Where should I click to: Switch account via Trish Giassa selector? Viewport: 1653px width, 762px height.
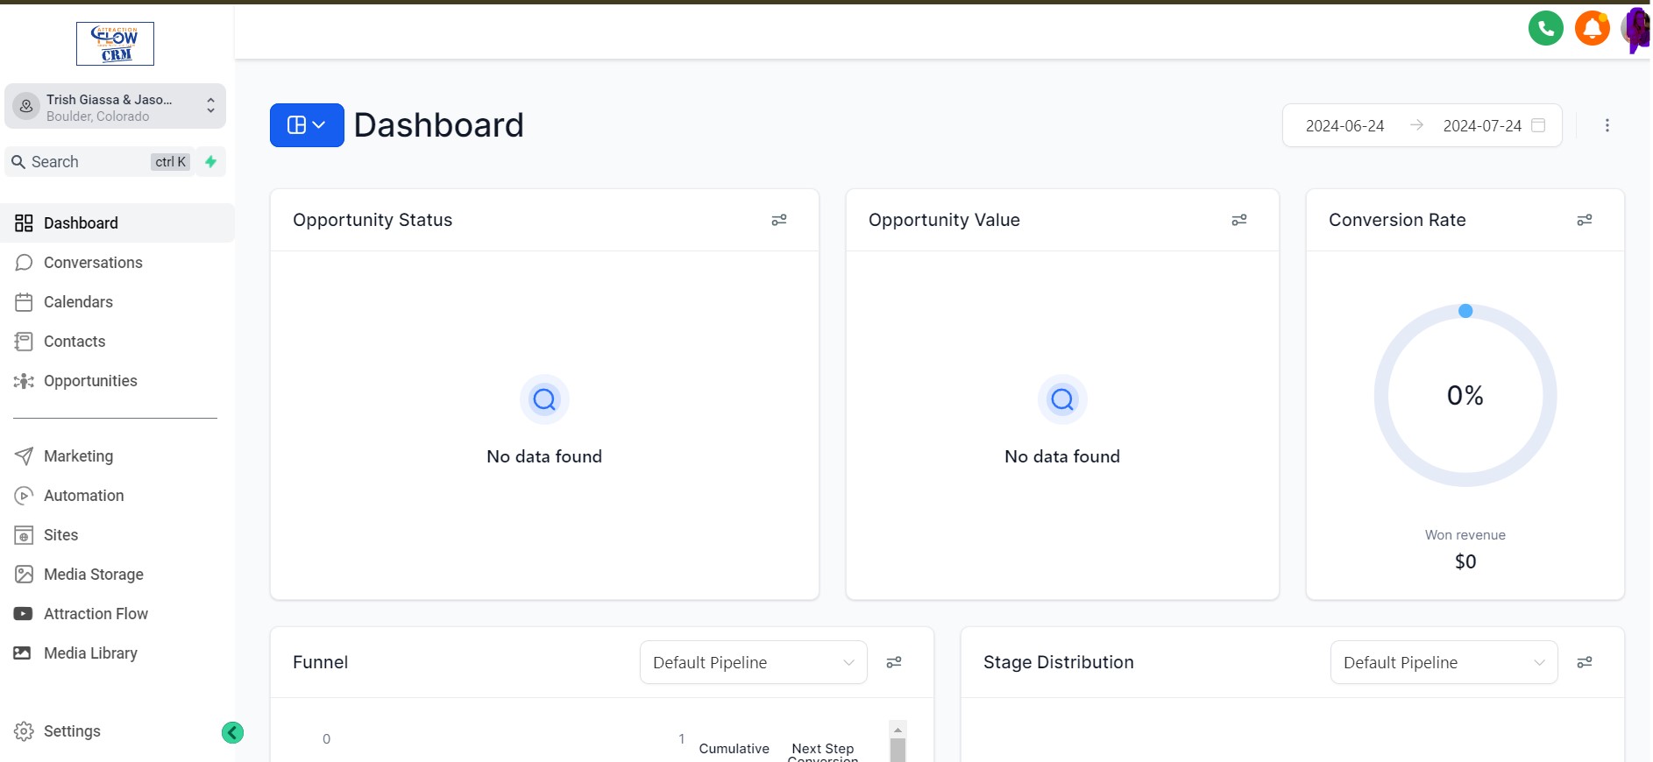[115, 107]
